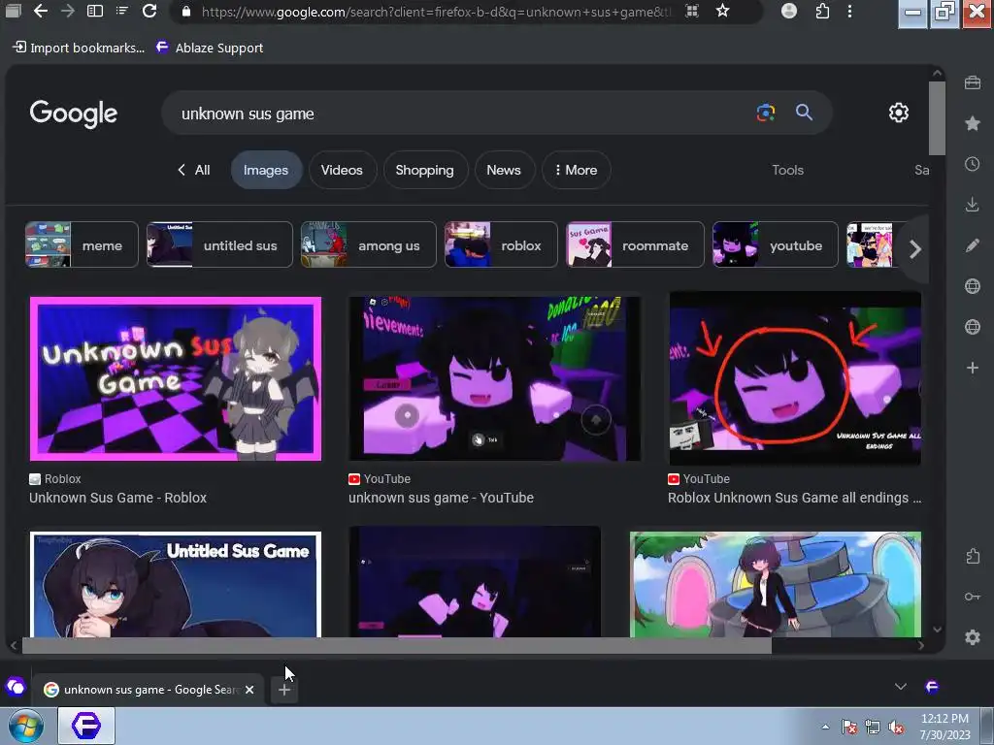Open the red-circled all endings thumbnail

(x=795, y=379)
